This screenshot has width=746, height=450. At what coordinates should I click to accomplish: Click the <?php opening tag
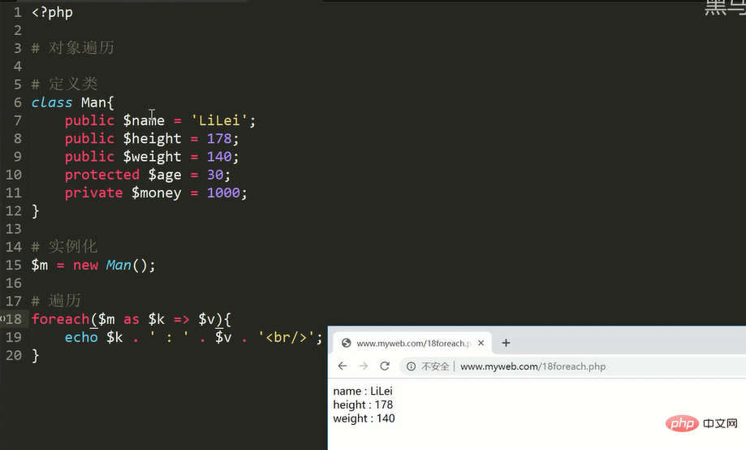[x=52, y=12]
